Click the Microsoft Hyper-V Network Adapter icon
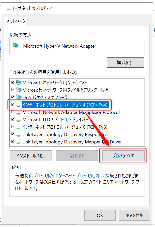Viewport: 155px width, 227px height. (16, 46)
